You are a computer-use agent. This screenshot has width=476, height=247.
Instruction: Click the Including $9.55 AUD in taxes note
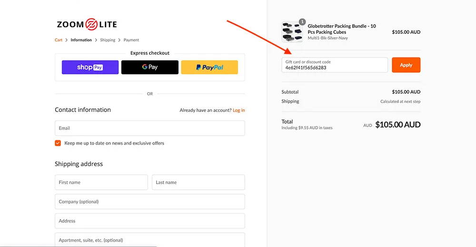coord(307,128)
